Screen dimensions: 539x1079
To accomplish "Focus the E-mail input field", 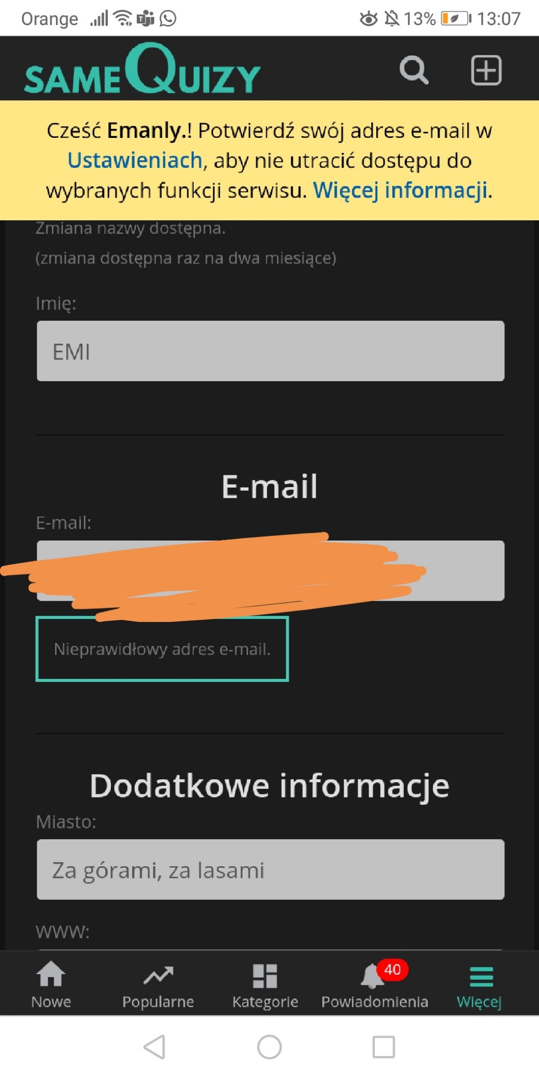I will 271,571.
